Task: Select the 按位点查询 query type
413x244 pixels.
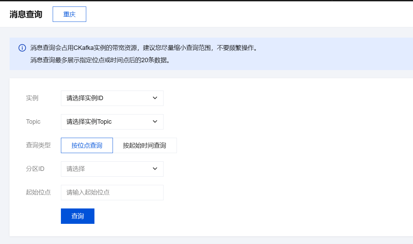Action: [87, 145]
